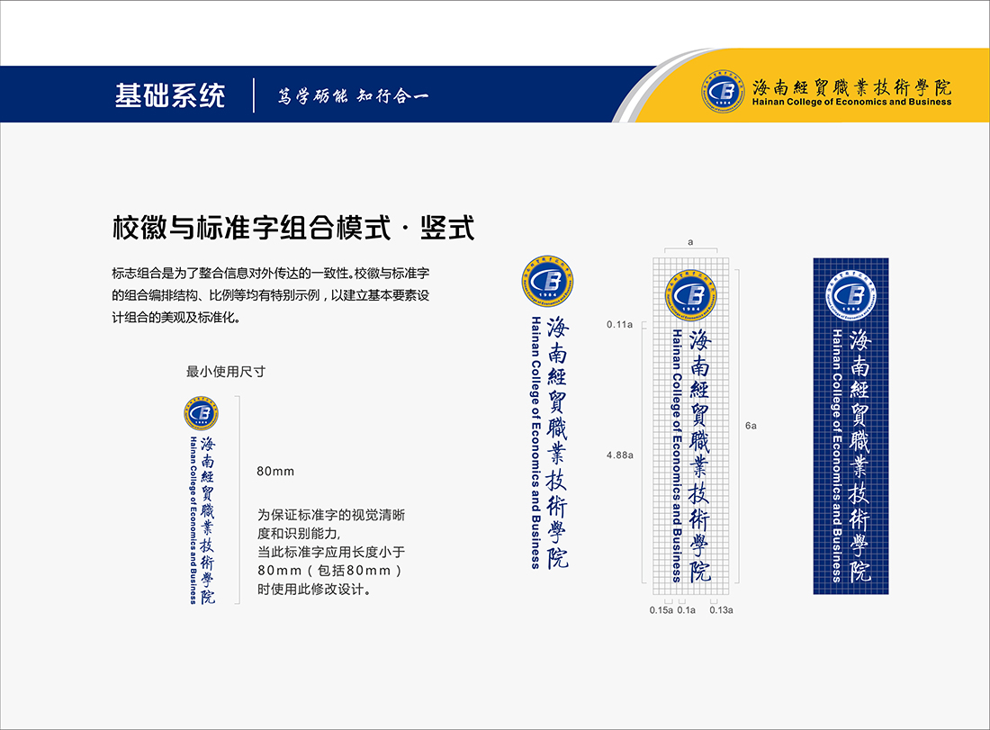
Task: Click the college emblem in the yellow header
Action: [x=724, y=91]
